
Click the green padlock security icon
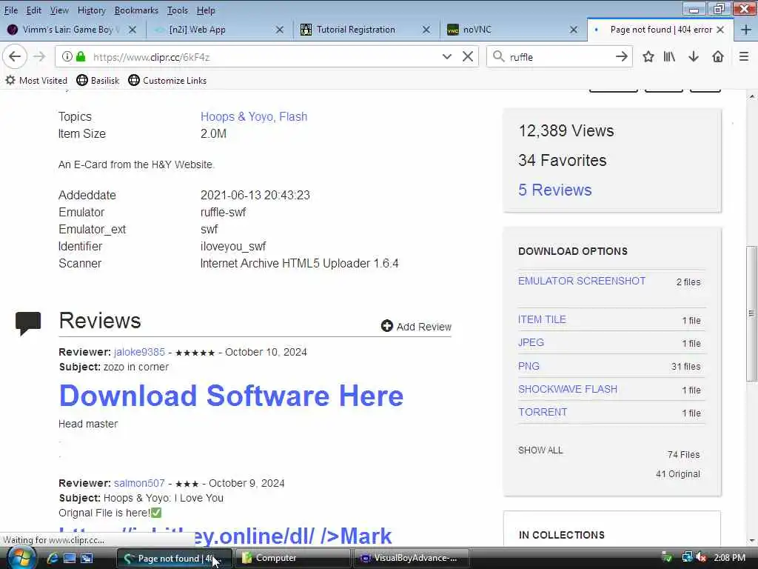(81, 56)
